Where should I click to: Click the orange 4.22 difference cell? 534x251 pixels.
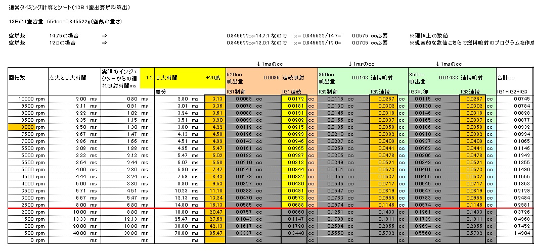pyautogui.click(x=215, y=127)
